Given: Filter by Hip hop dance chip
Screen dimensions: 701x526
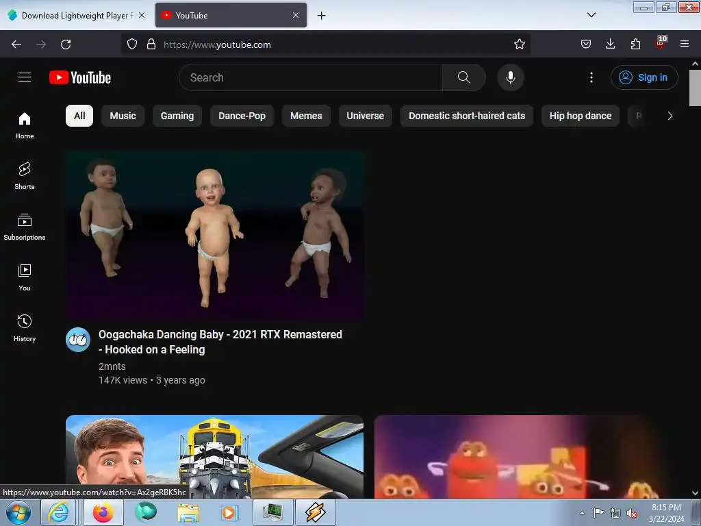Looking at the screenshot, I should tap(581, 116).
